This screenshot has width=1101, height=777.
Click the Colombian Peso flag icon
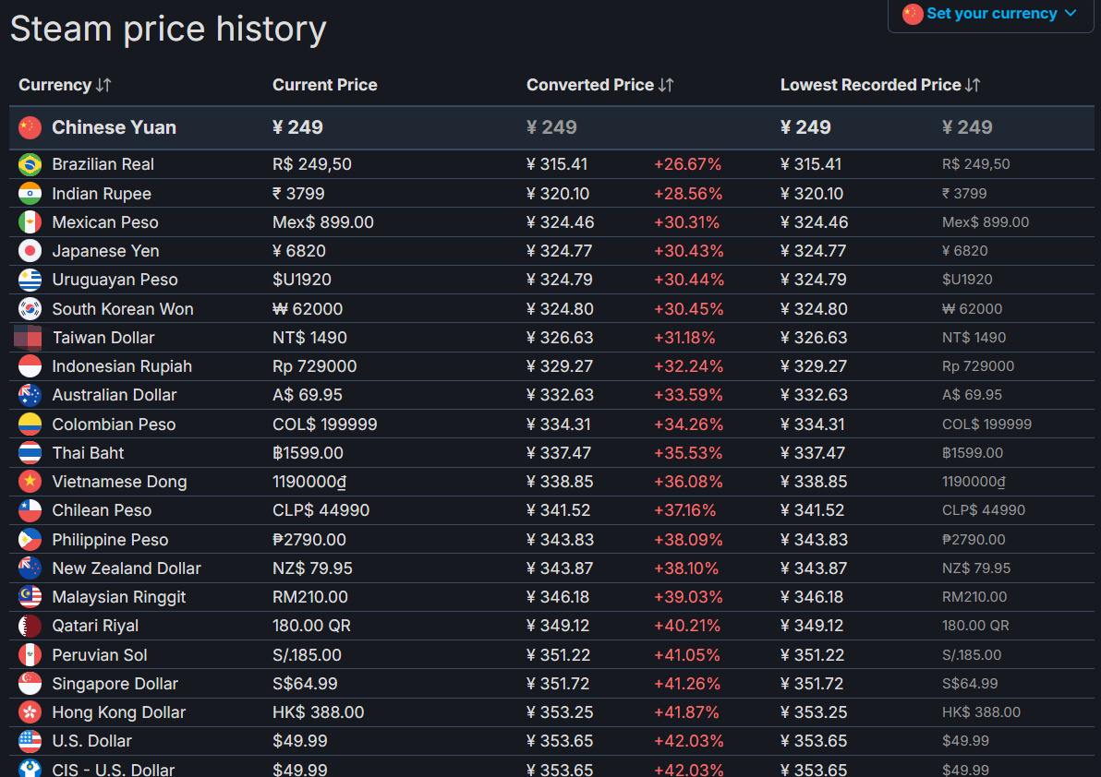30,424
